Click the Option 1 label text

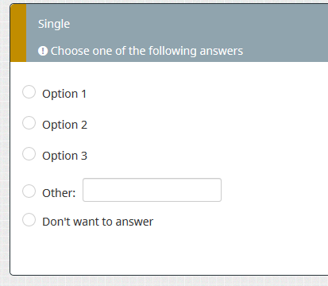tap(64, 94)
